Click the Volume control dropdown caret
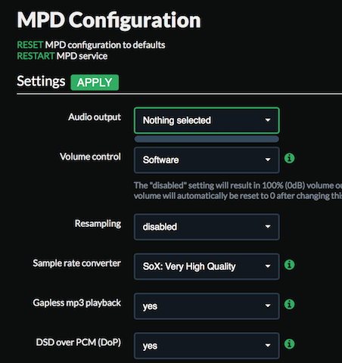 point(268,160)
